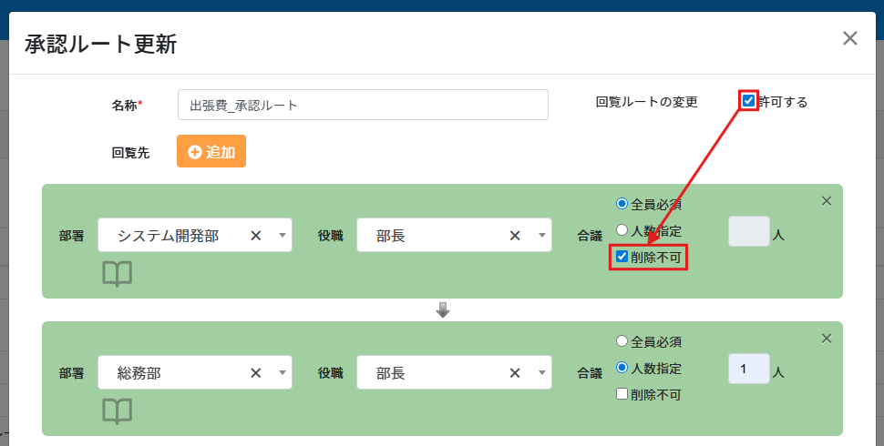Clear 総務部 department selection

point(256,373)
